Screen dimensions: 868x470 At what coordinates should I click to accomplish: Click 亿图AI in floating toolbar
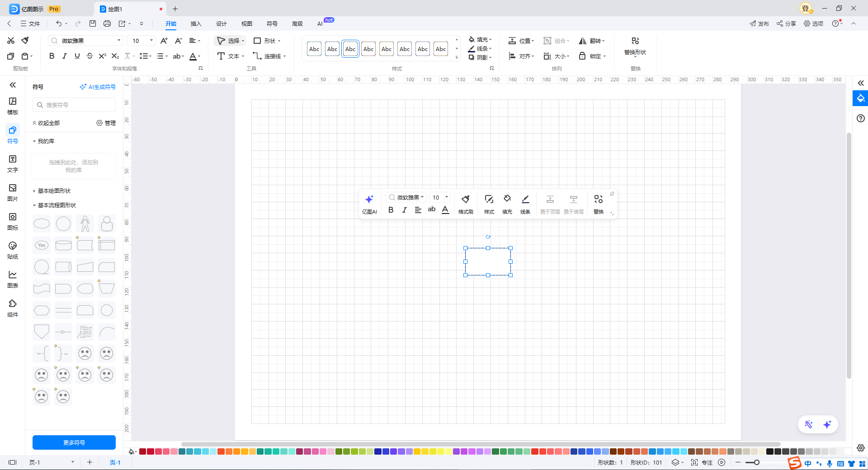[x=369, y=204]
